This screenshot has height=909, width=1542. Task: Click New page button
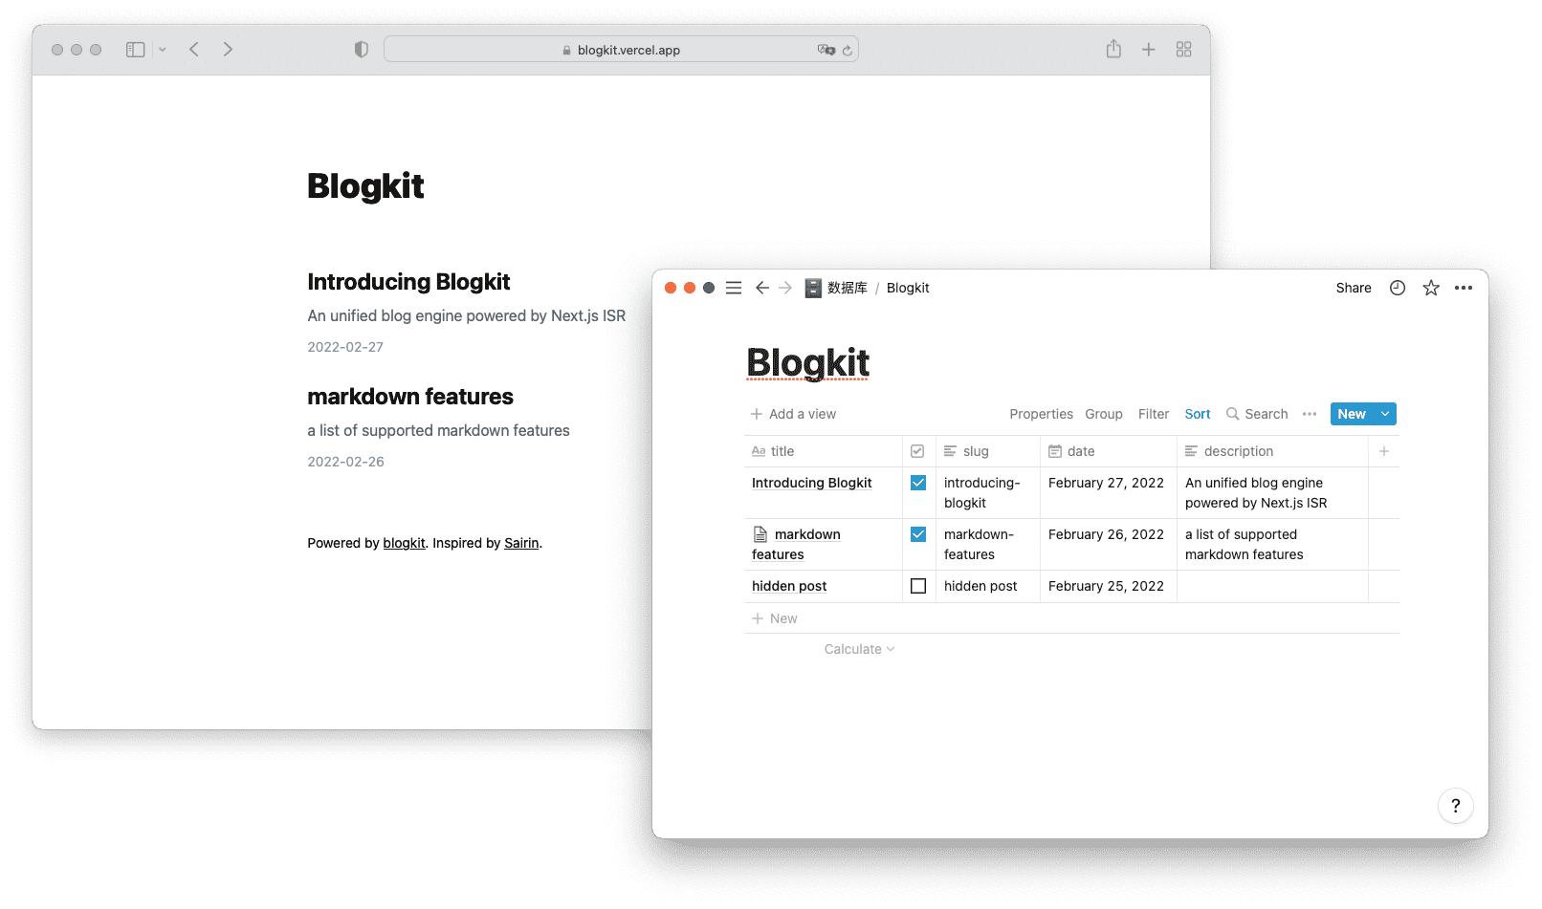1352,414
